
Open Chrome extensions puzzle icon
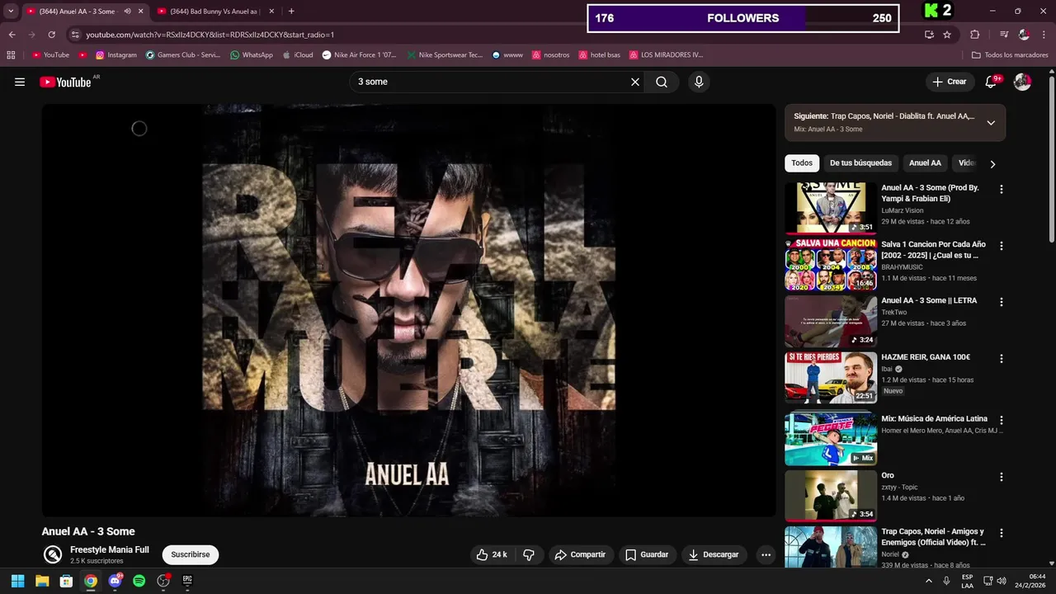pos(974,35)
